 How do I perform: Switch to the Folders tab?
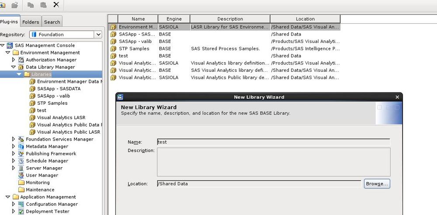[31, 22]
